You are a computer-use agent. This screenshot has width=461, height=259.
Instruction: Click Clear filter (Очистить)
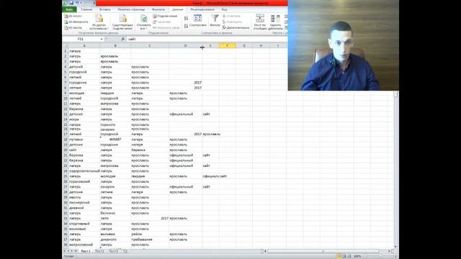(x=231, y=16)
